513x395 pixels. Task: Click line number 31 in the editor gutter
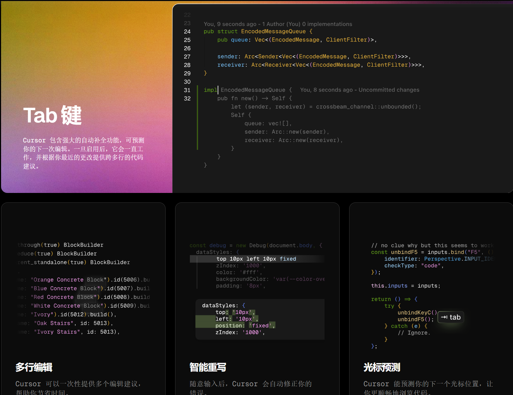coord(187,90)
